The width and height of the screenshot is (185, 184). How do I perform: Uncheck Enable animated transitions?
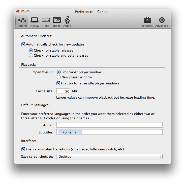[x=23, y=149]
